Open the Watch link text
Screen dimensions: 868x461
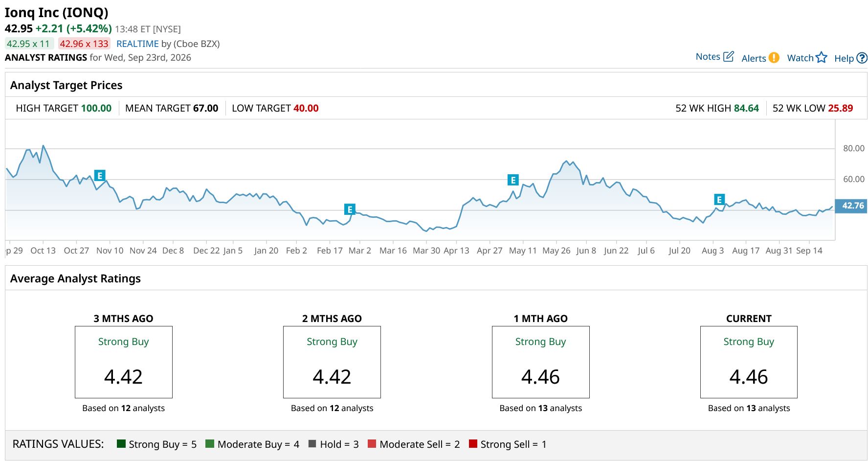(x=800, y=58)
